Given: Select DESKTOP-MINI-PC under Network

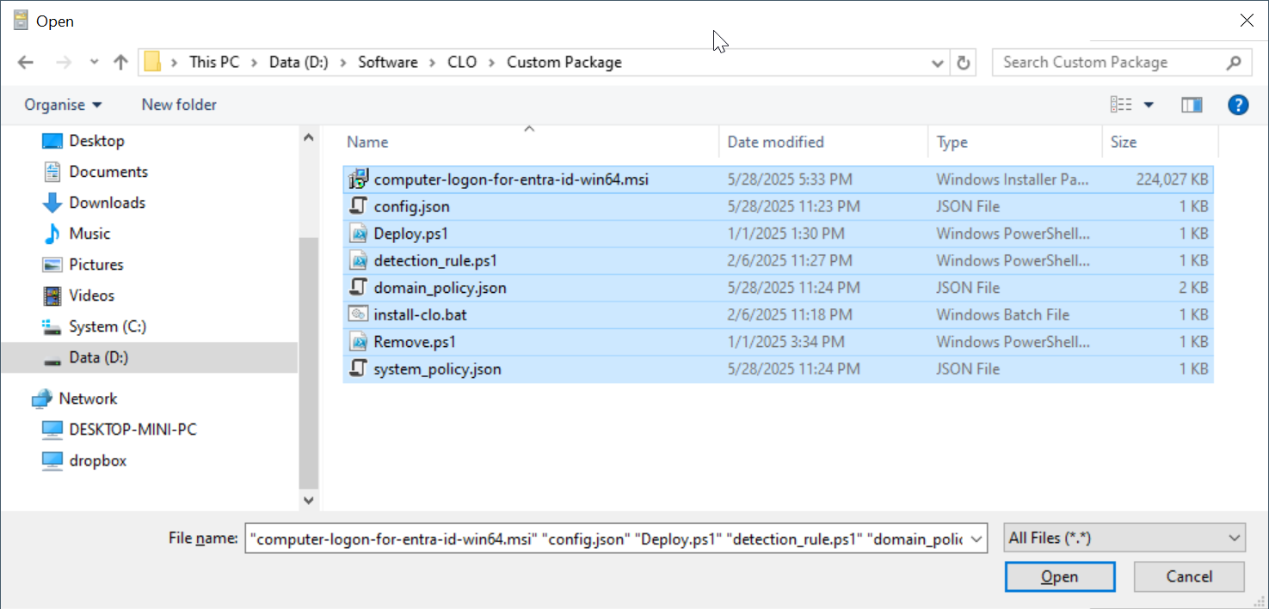Looking at the screenshot, I should tap(132, 429).
